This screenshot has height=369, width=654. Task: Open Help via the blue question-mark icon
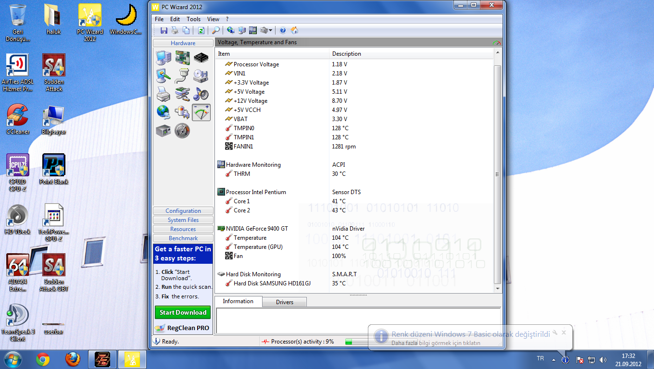[283, 30]
